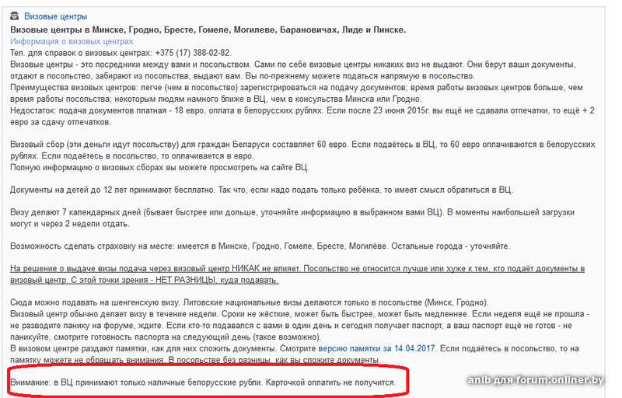The height and width of the screenshot is (398, 622).
Task: Open the версию памятки за 14.04.2017 link
Action: pyautogui.click(x=377, y=348)
